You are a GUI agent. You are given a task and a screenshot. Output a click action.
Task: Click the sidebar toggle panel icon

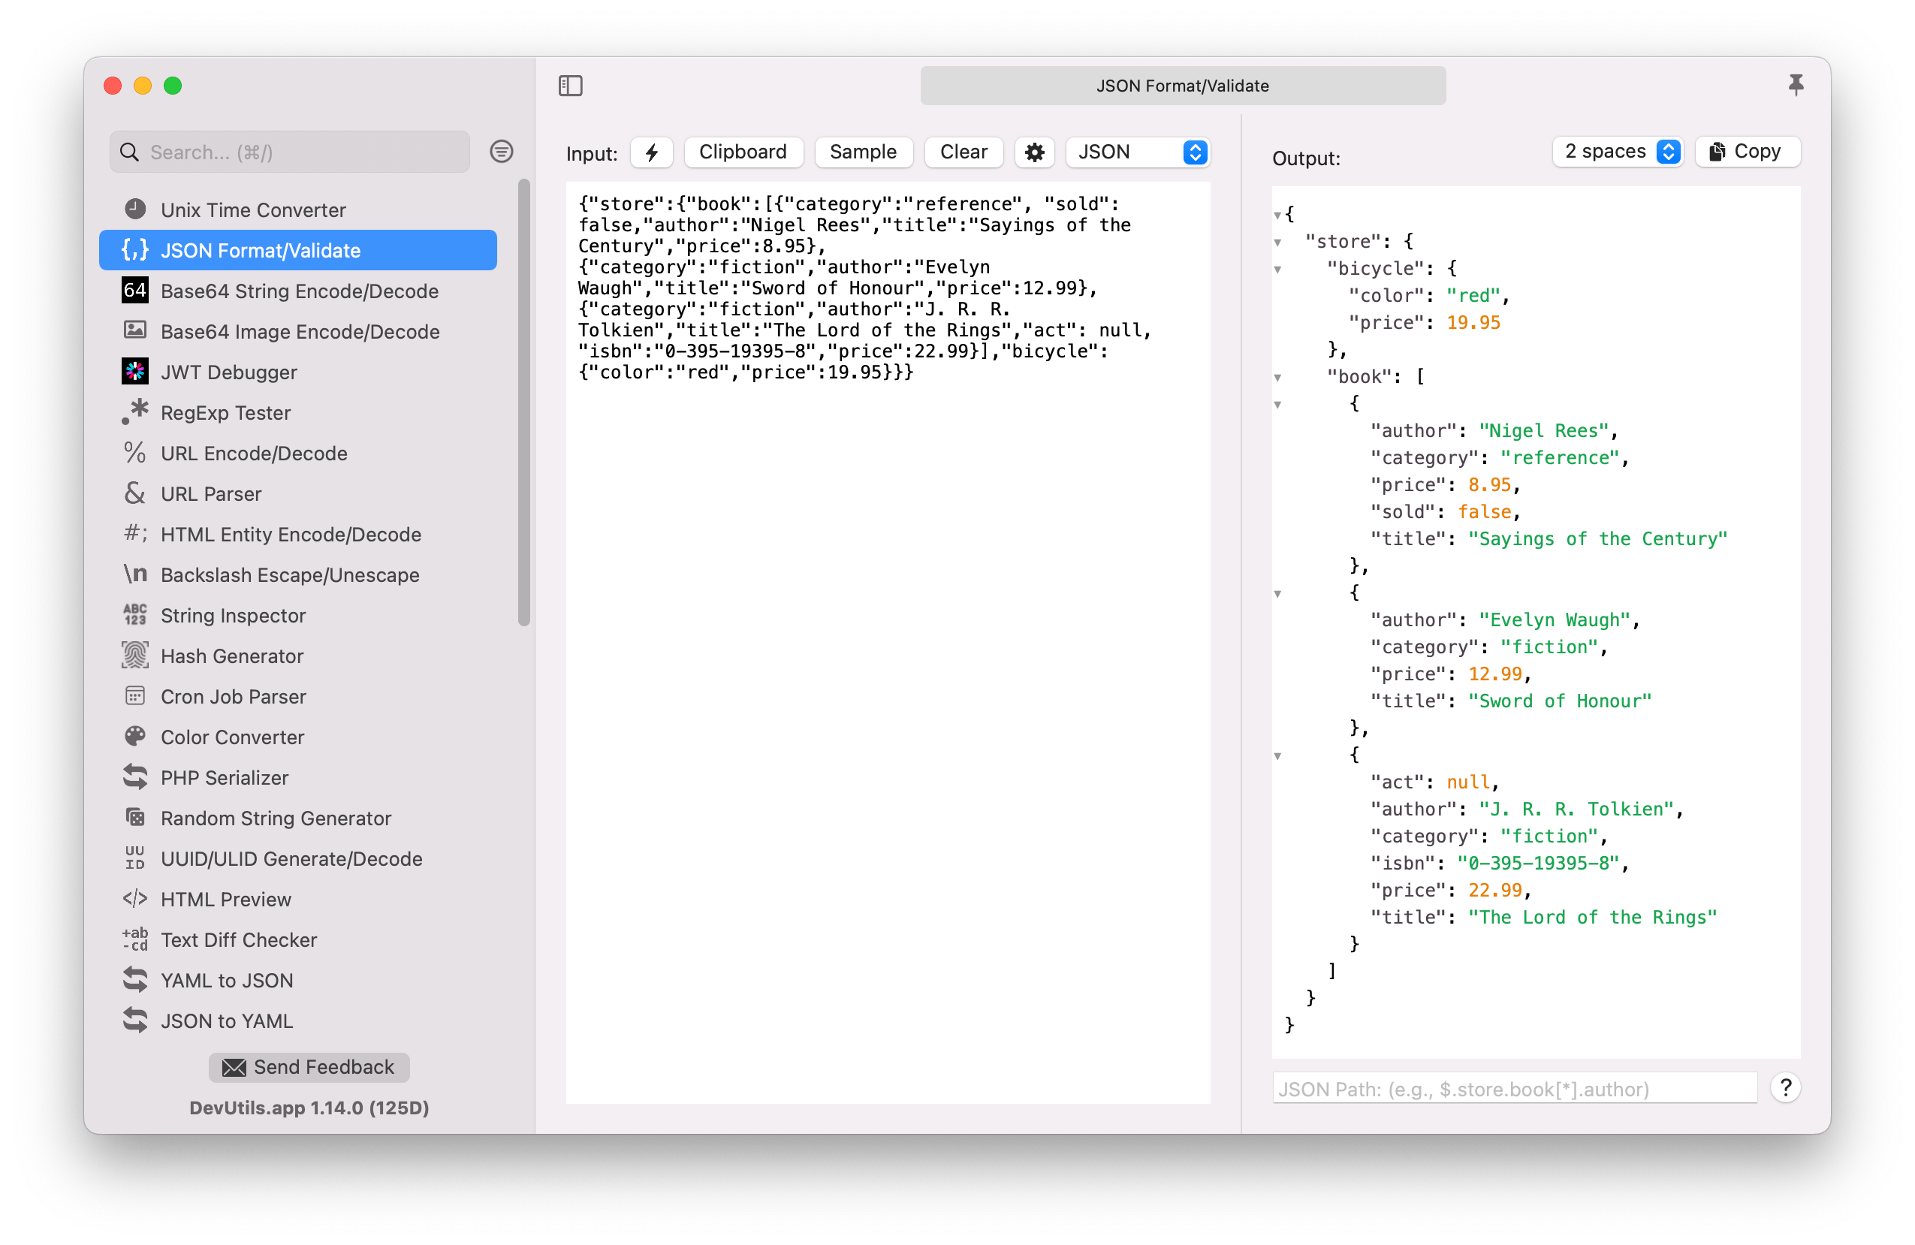(571, 85)
